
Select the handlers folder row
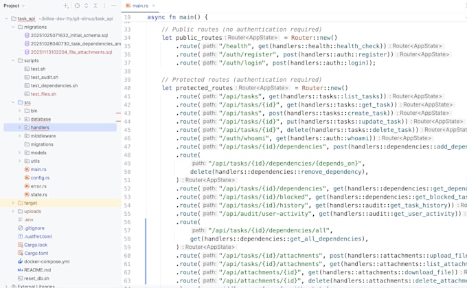(60, 127)
